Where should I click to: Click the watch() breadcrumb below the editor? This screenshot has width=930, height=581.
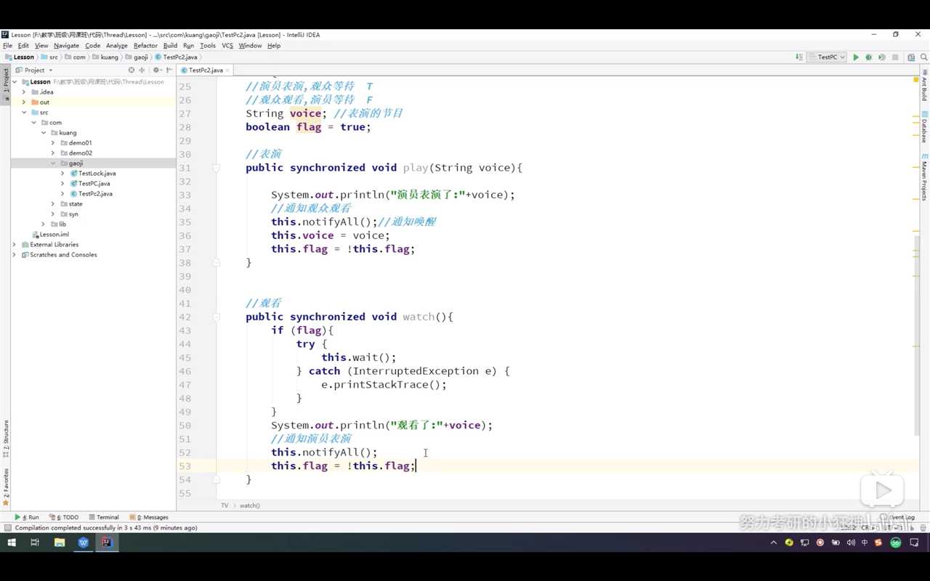coord(250,505)
